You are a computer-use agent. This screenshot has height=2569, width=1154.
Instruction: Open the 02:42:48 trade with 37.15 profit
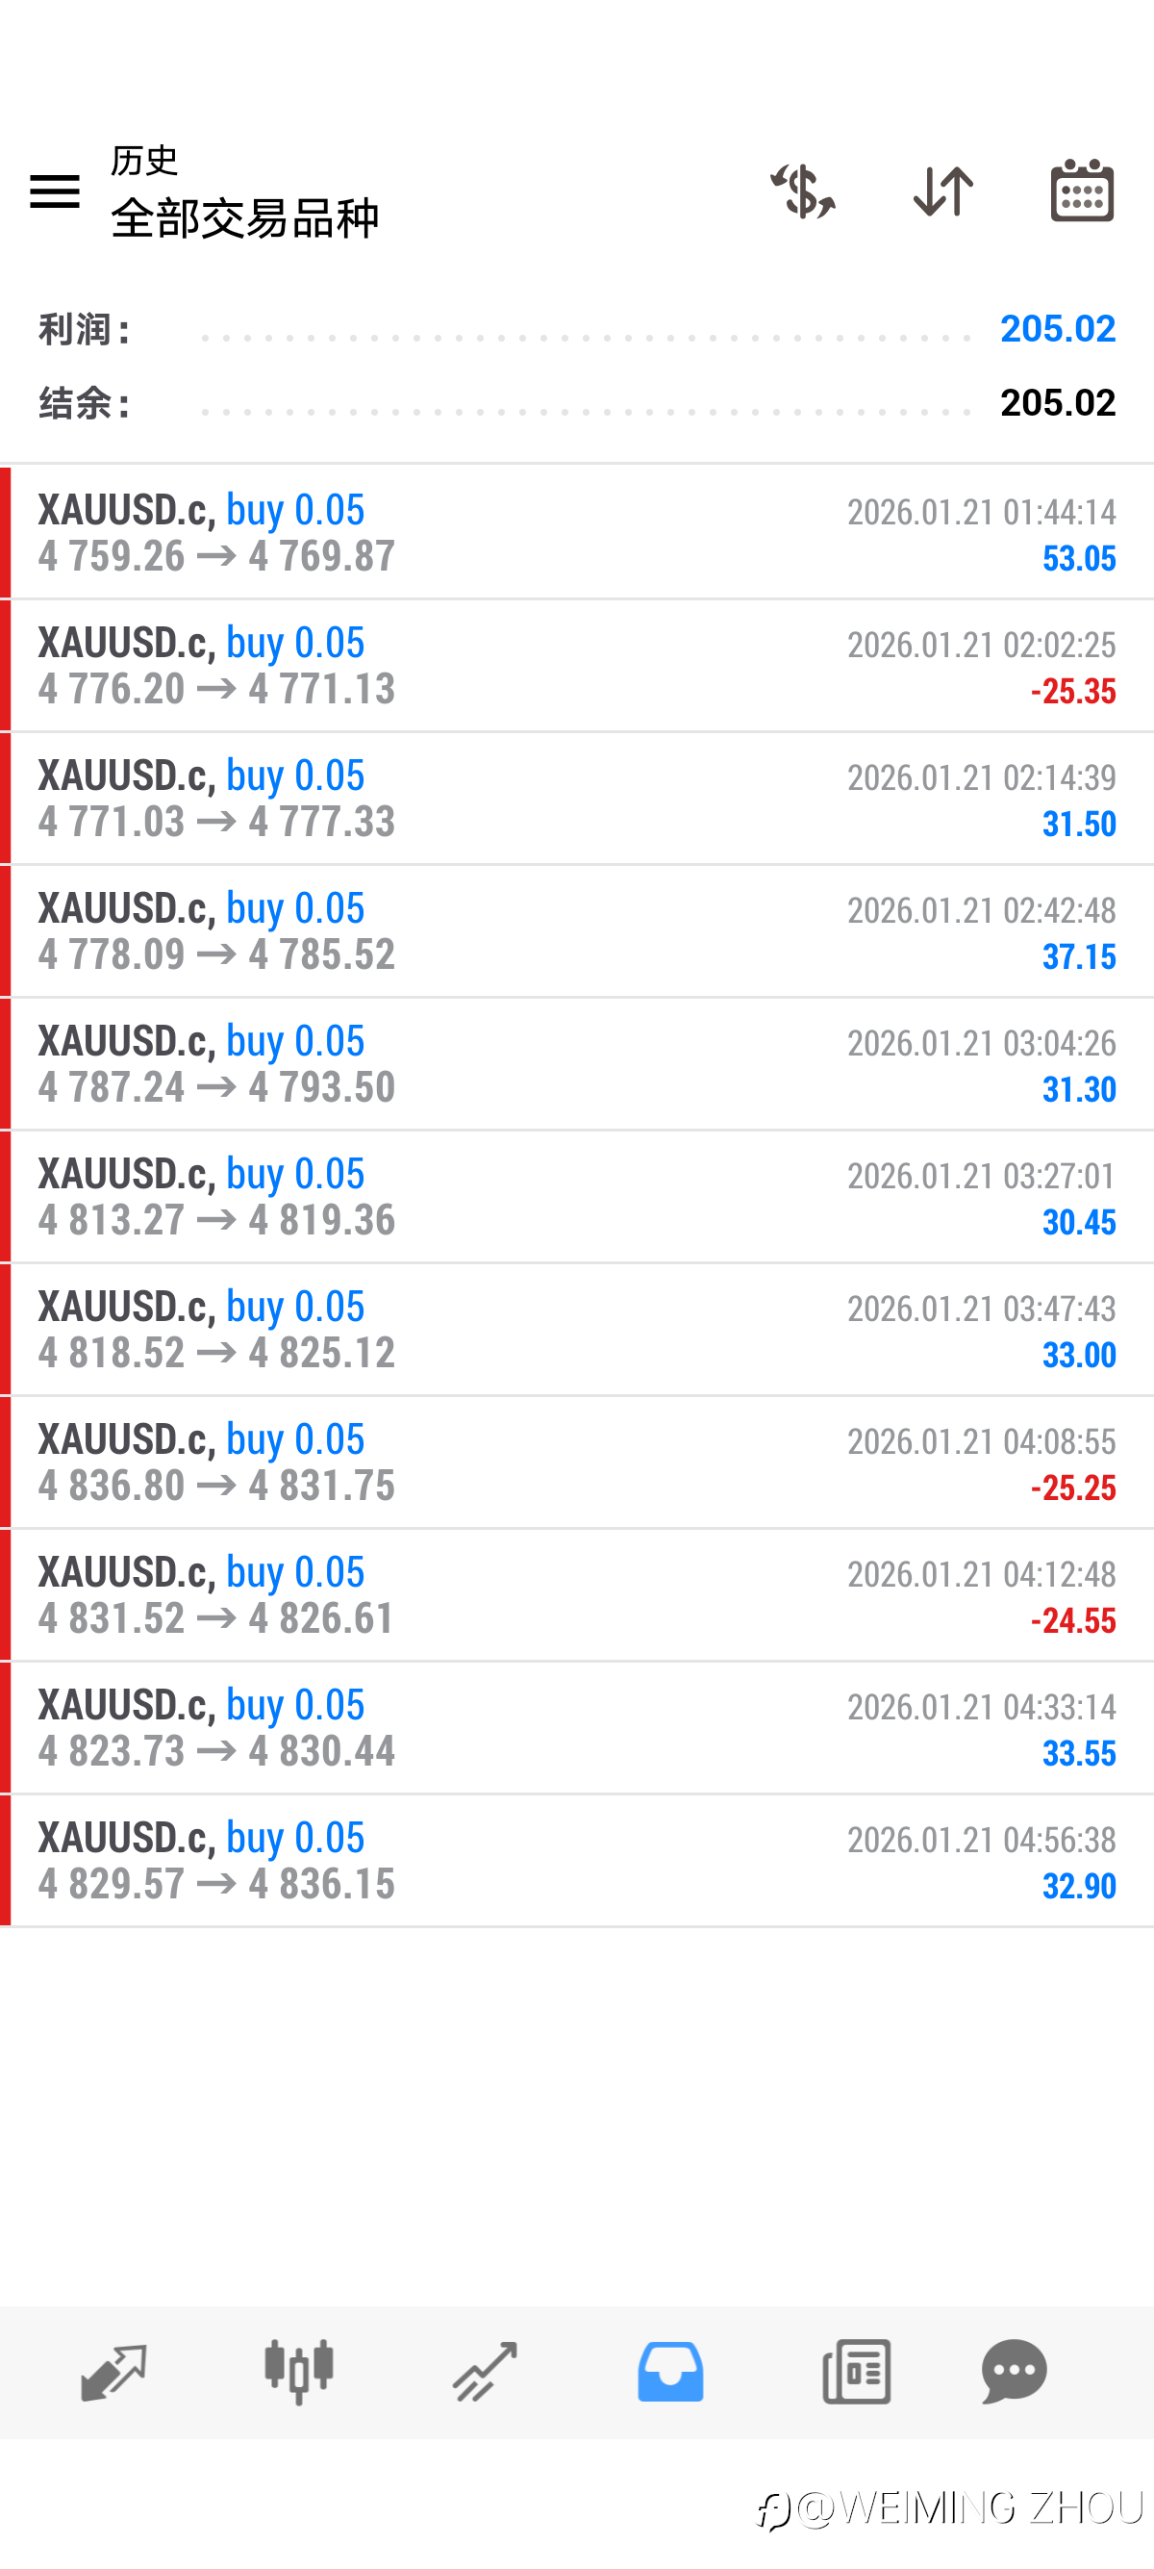pyautogui.click(x=577, y=930)
